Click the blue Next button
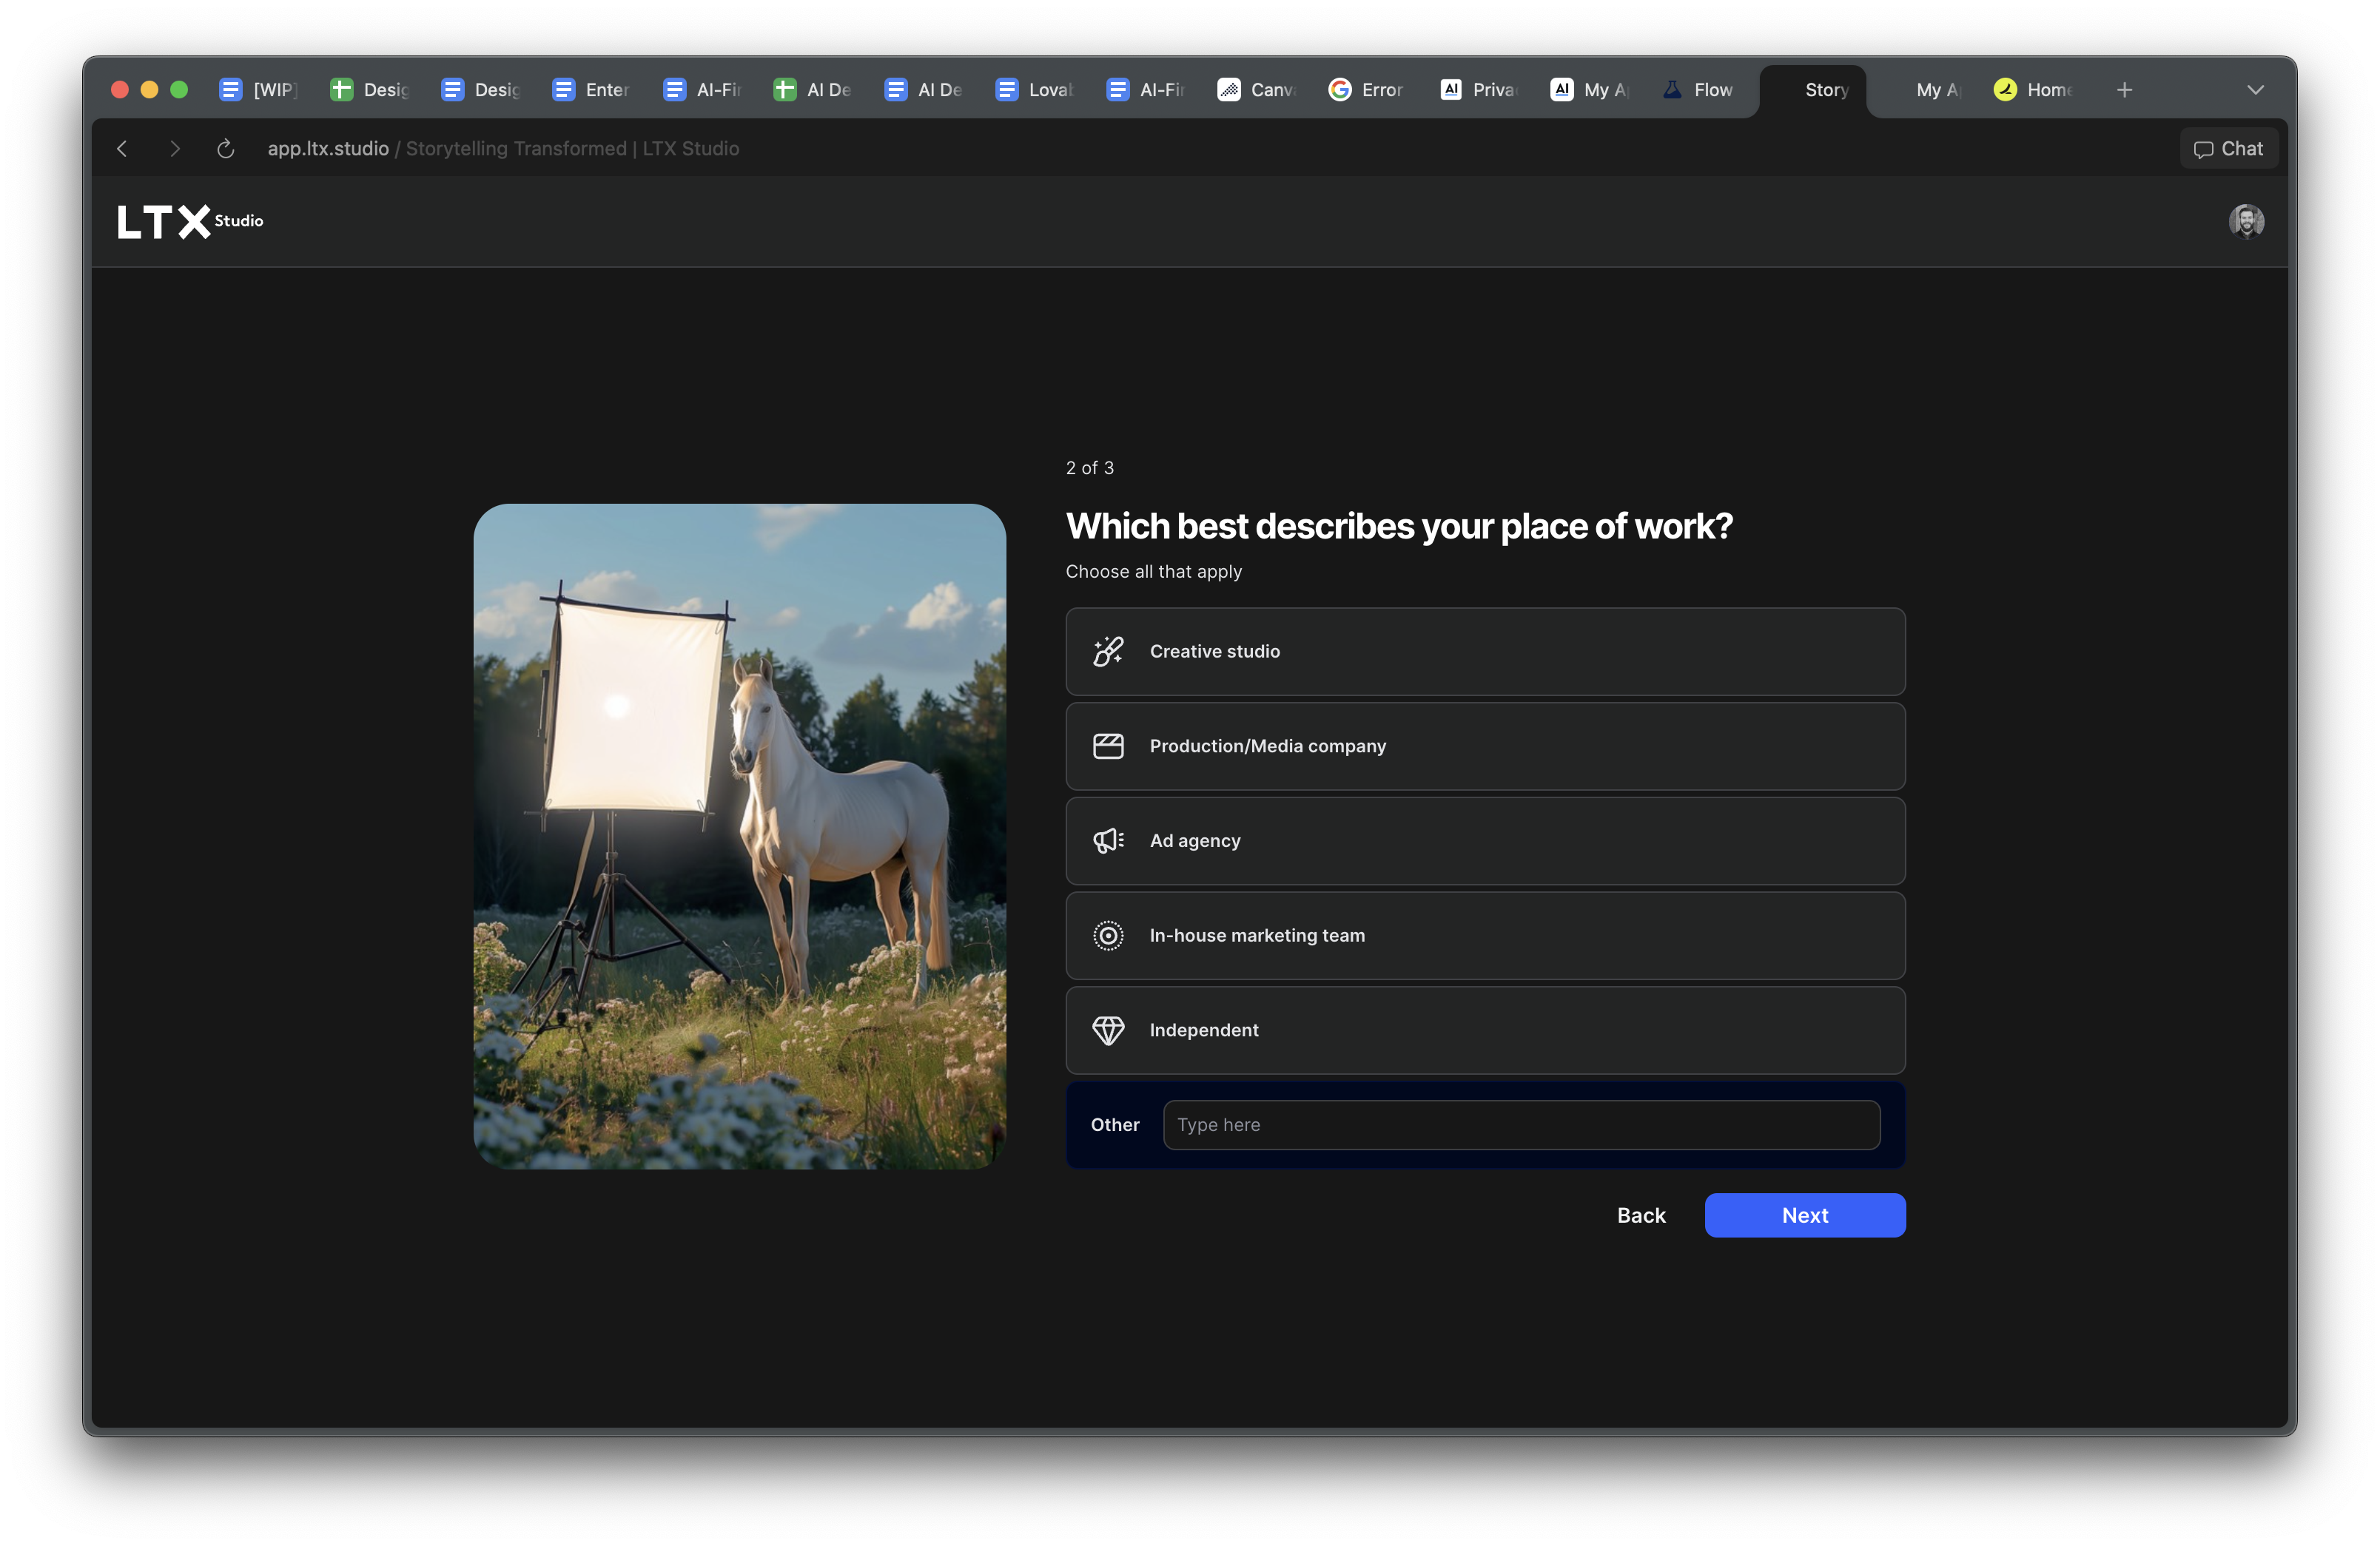Screen dimensions: 2380x1546 click(x=1804, y=1215)
